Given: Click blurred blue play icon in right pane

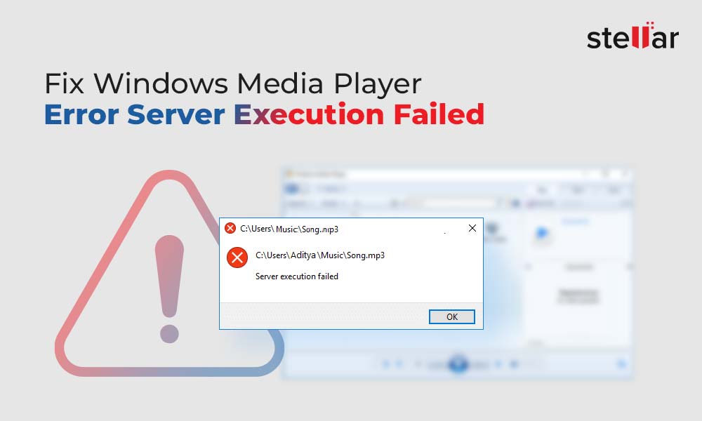Looking at the screenshot, I should coord(542,234).
